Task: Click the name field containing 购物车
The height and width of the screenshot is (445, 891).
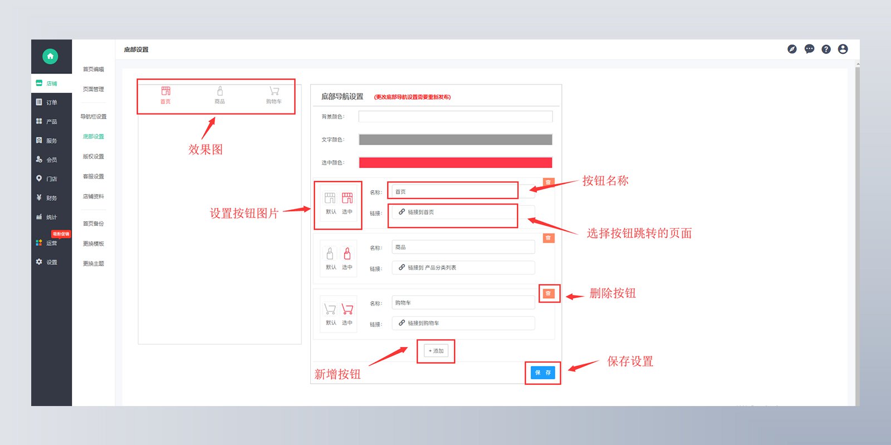Action: pos(463,303)
